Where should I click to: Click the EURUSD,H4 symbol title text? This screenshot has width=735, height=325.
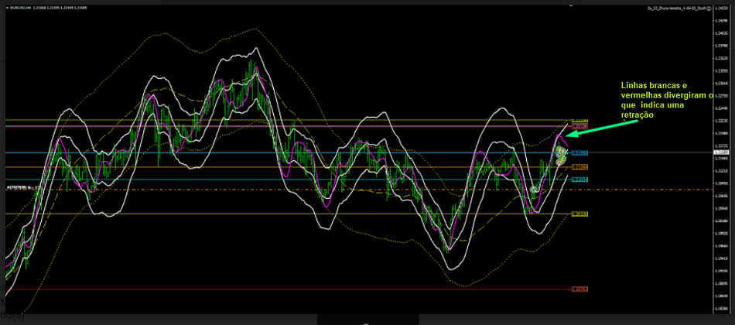(x=17, y=8)
